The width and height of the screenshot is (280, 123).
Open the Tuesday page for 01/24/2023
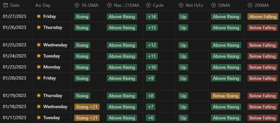[51, 56]
